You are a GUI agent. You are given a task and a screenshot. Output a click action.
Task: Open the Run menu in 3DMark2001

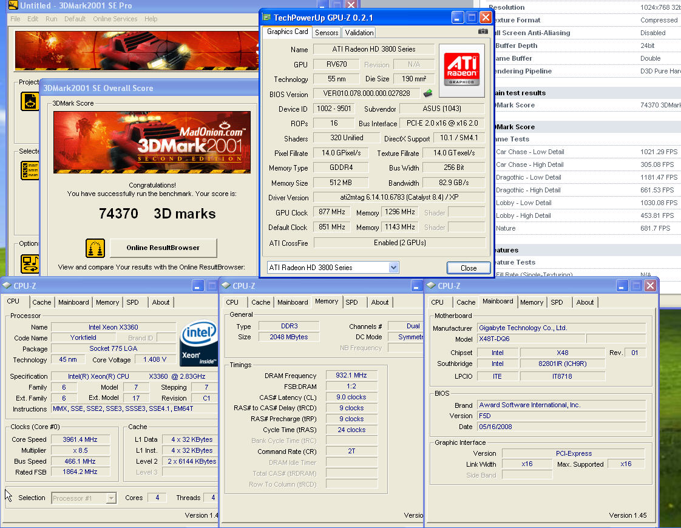(51, 19)
